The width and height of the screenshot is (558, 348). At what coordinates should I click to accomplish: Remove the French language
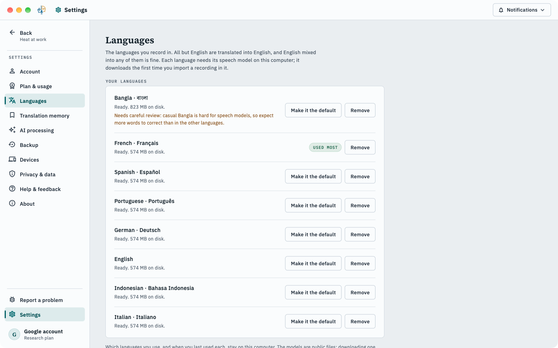(x=360, y=147)
